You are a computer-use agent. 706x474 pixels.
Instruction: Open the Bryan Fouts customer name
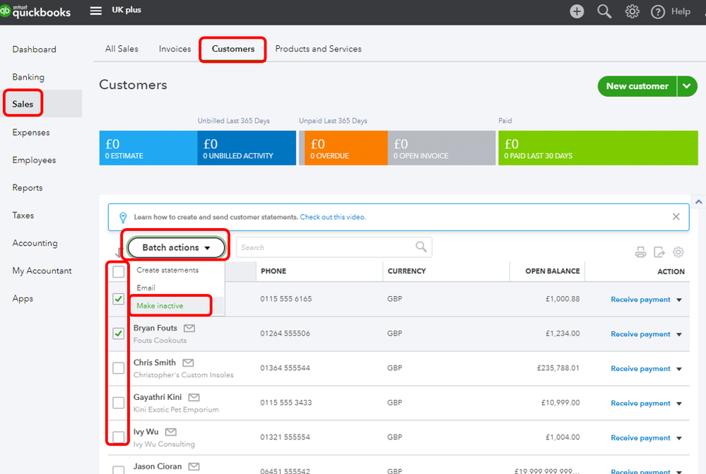155,328
